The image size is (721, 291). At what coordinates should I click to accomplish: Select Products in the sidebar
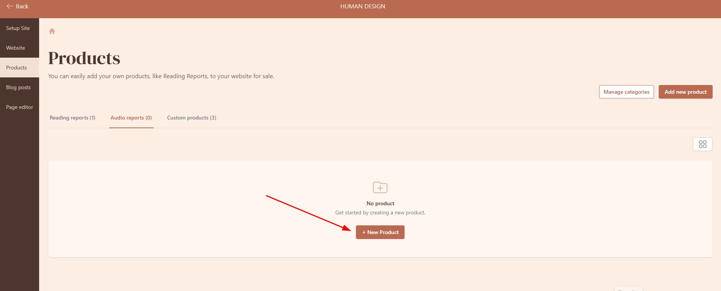point(16,68)
